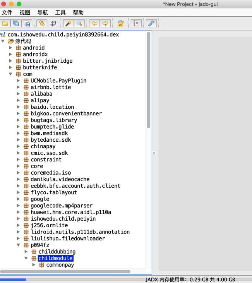Click the Sync with editor icon

coord(42,23)
